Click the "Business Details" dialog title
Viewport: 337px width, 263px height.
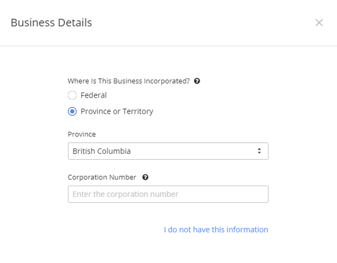click(x=51, y=22)
